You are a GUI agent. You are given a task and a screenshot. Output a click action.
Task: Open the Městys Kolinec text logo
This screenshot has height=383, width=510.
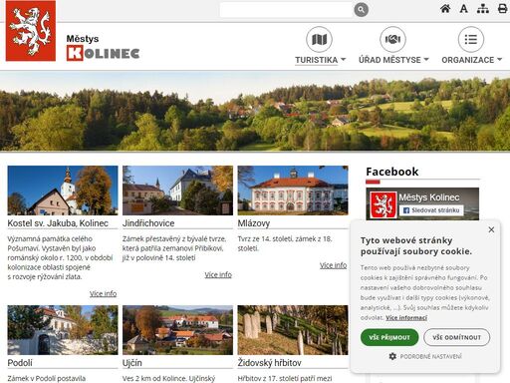click(103, 48)
